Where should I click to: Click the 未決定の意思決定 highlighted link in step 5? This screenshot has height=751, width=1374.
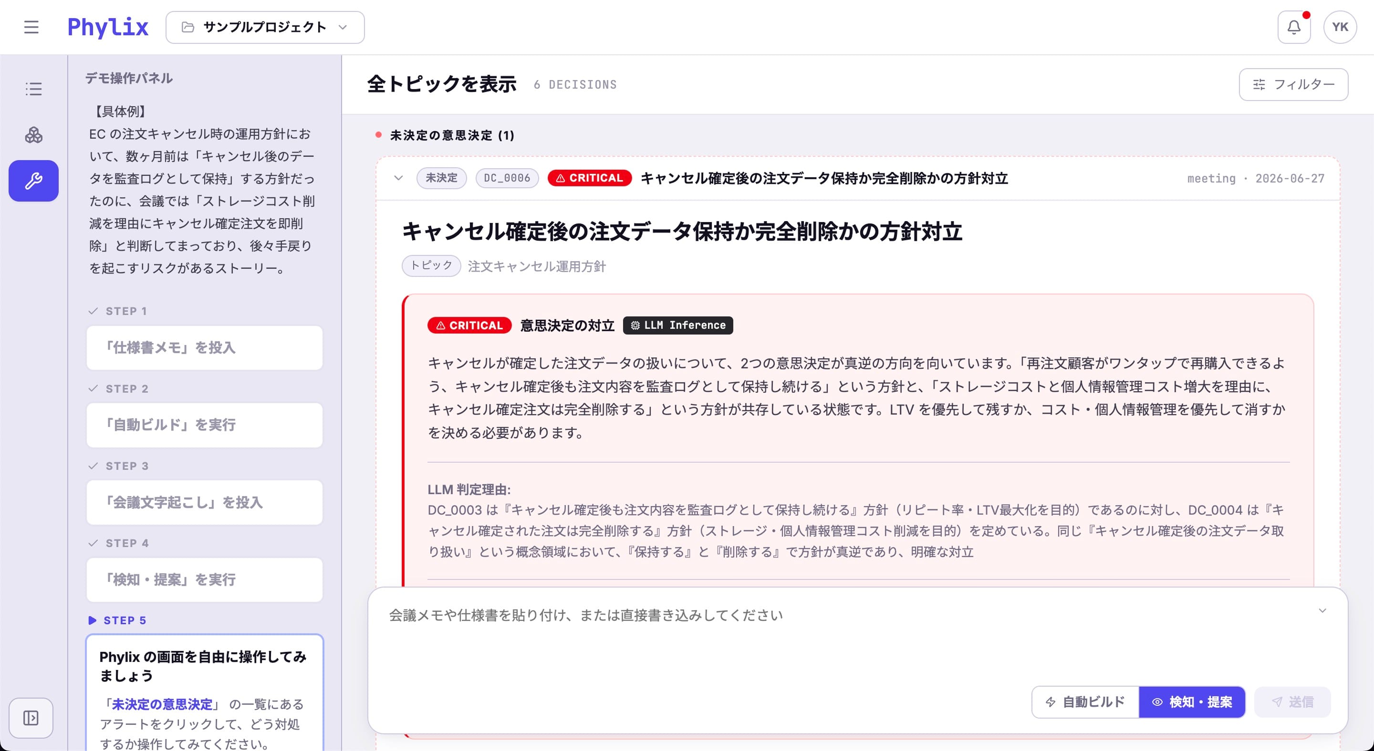click(x=162, y=704)
